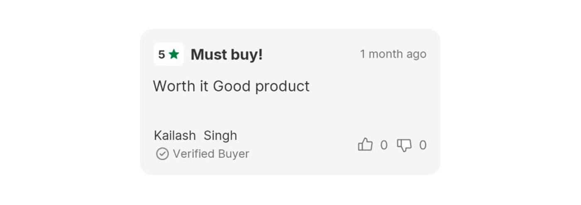Open the Verified Buyer label
The width and height of the screenshot is (581, 205).
(x=211, y=154)
